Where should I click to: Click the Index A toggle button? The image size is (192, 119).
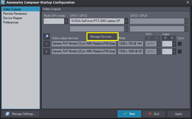pos(172,38)
